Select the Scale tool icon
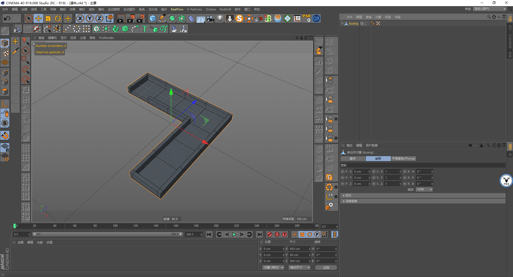The height and width of the screenshot is (277, 513). 48,18
